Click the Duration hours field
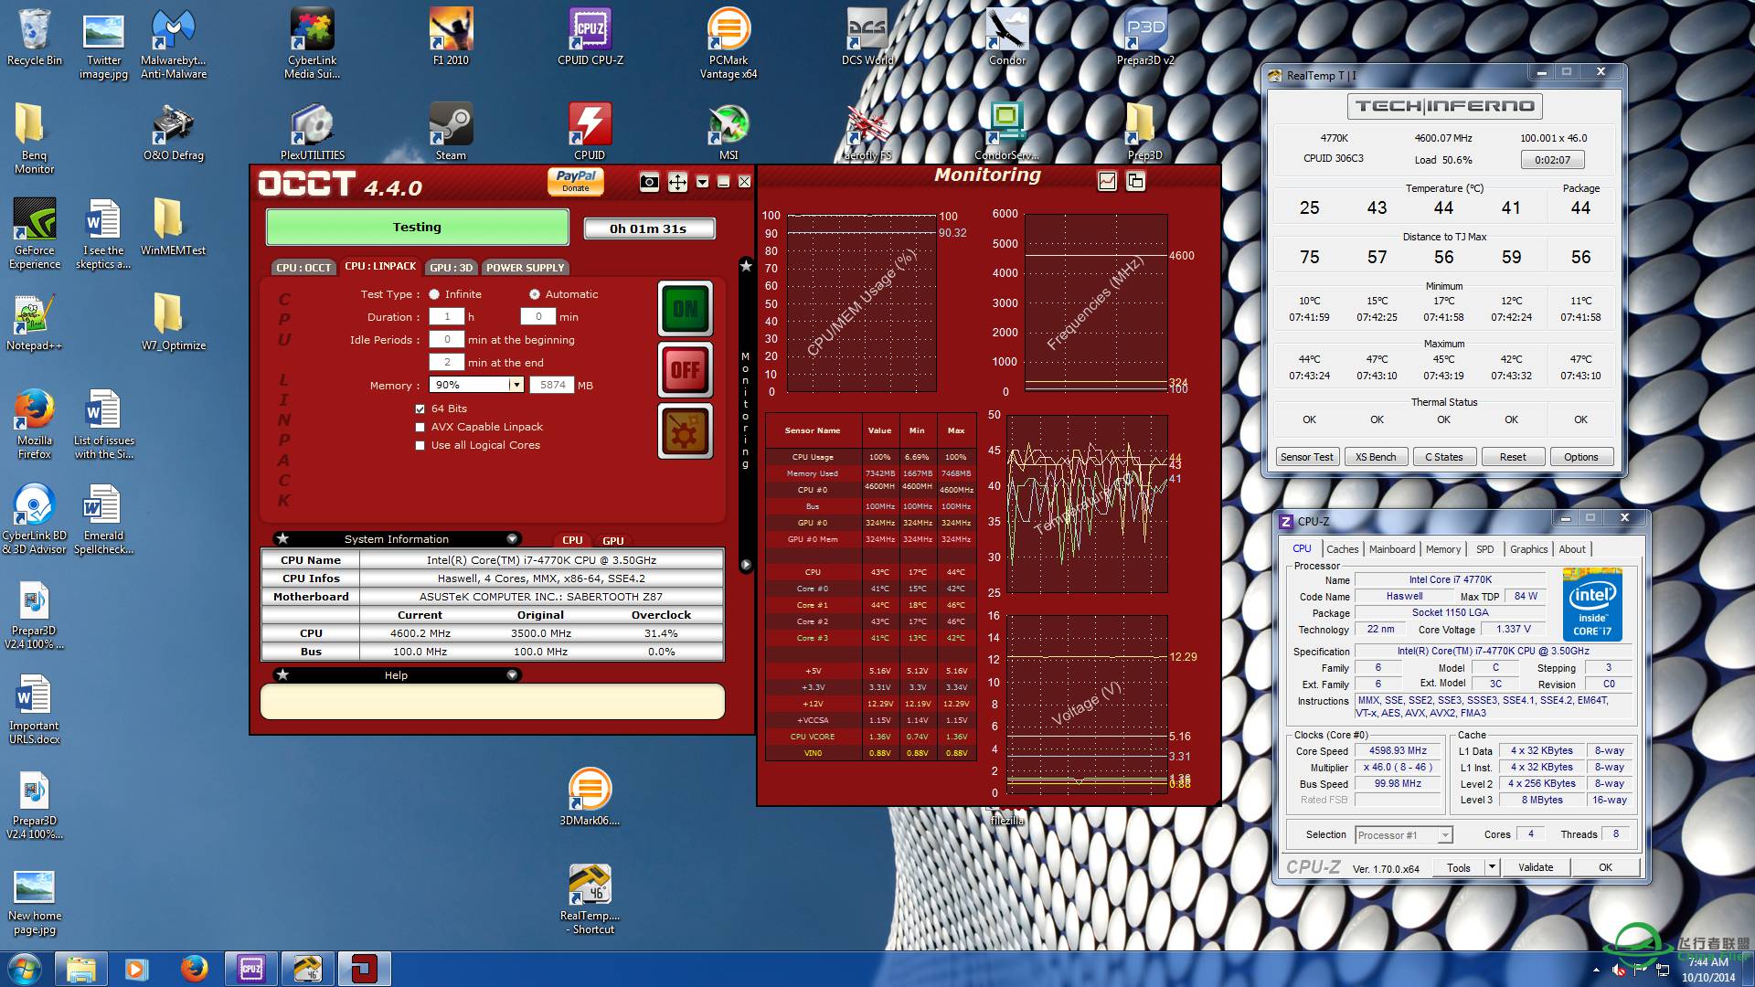 (x=447, y=316)
